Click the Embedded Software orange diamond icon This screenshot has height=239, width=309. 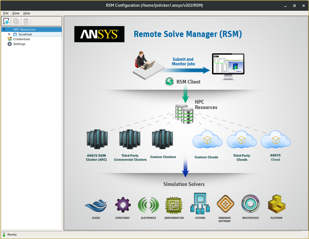pyautogui.click(x=225, y=204)
